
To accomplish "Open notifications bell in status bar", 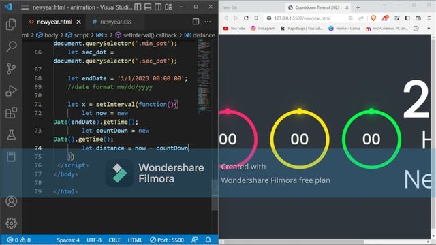I will click(x=208, y=240).
